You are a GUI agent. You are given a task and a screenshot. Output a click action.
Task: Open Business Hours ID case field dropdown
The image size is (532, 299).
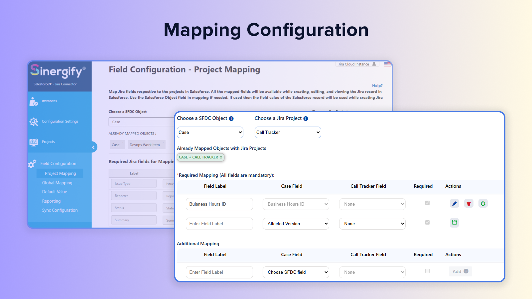(296, 204)
